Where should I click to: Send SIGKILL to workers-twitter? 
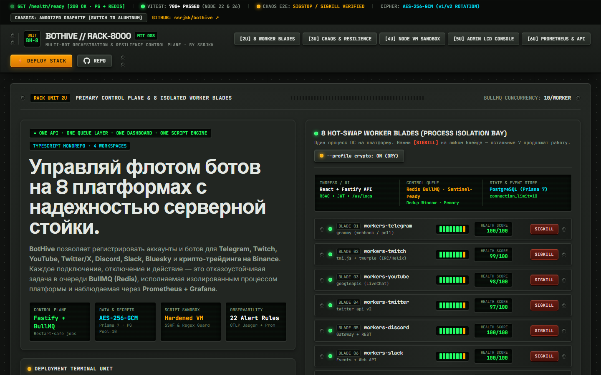(544, 305)
